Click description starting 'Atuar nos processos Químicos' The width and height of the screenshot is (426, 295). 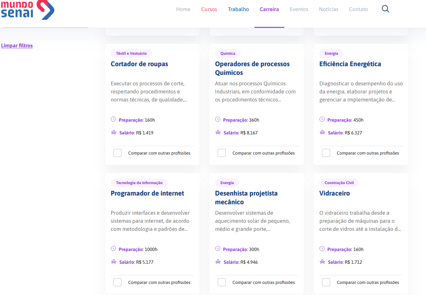255,91
